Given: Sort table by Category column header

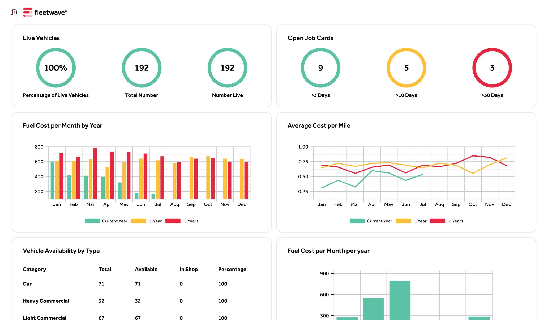Looking at the screenshot, I should coord(34,269).
